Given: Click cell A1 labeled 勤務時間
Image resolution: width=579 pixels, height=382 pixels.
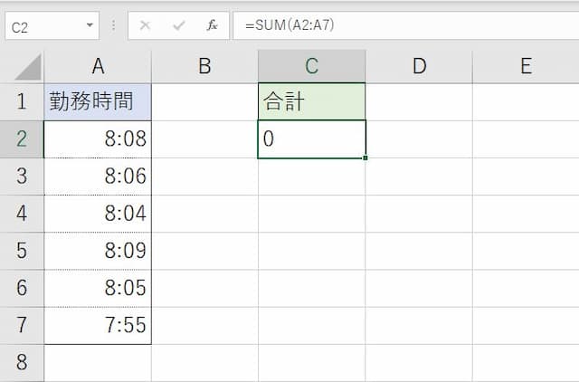Looking at the screenshot, I should (97, 101).
